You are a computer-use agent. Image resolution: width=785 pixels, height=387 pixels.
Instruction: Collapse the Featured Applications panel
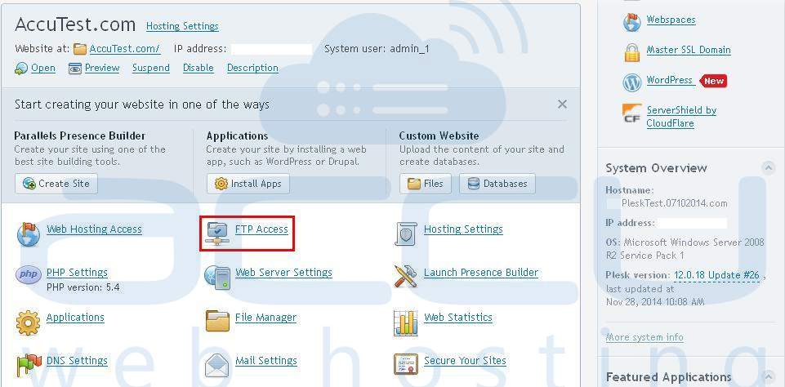(768, 376)
